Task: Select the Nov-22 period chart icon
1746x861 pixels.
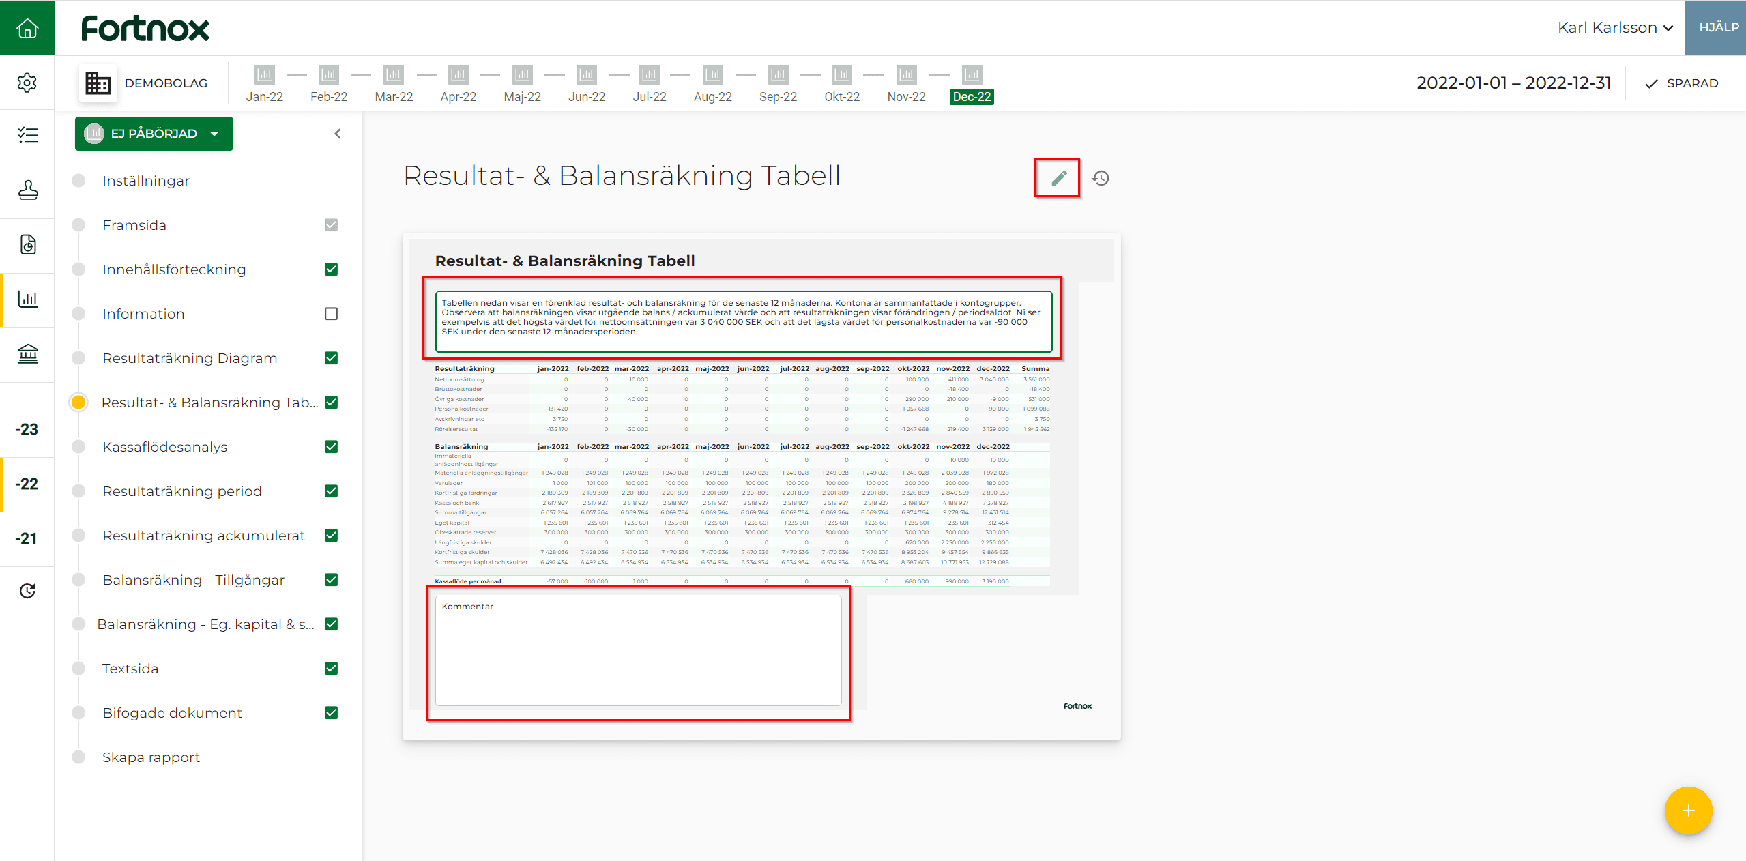Action: [907, 74]
